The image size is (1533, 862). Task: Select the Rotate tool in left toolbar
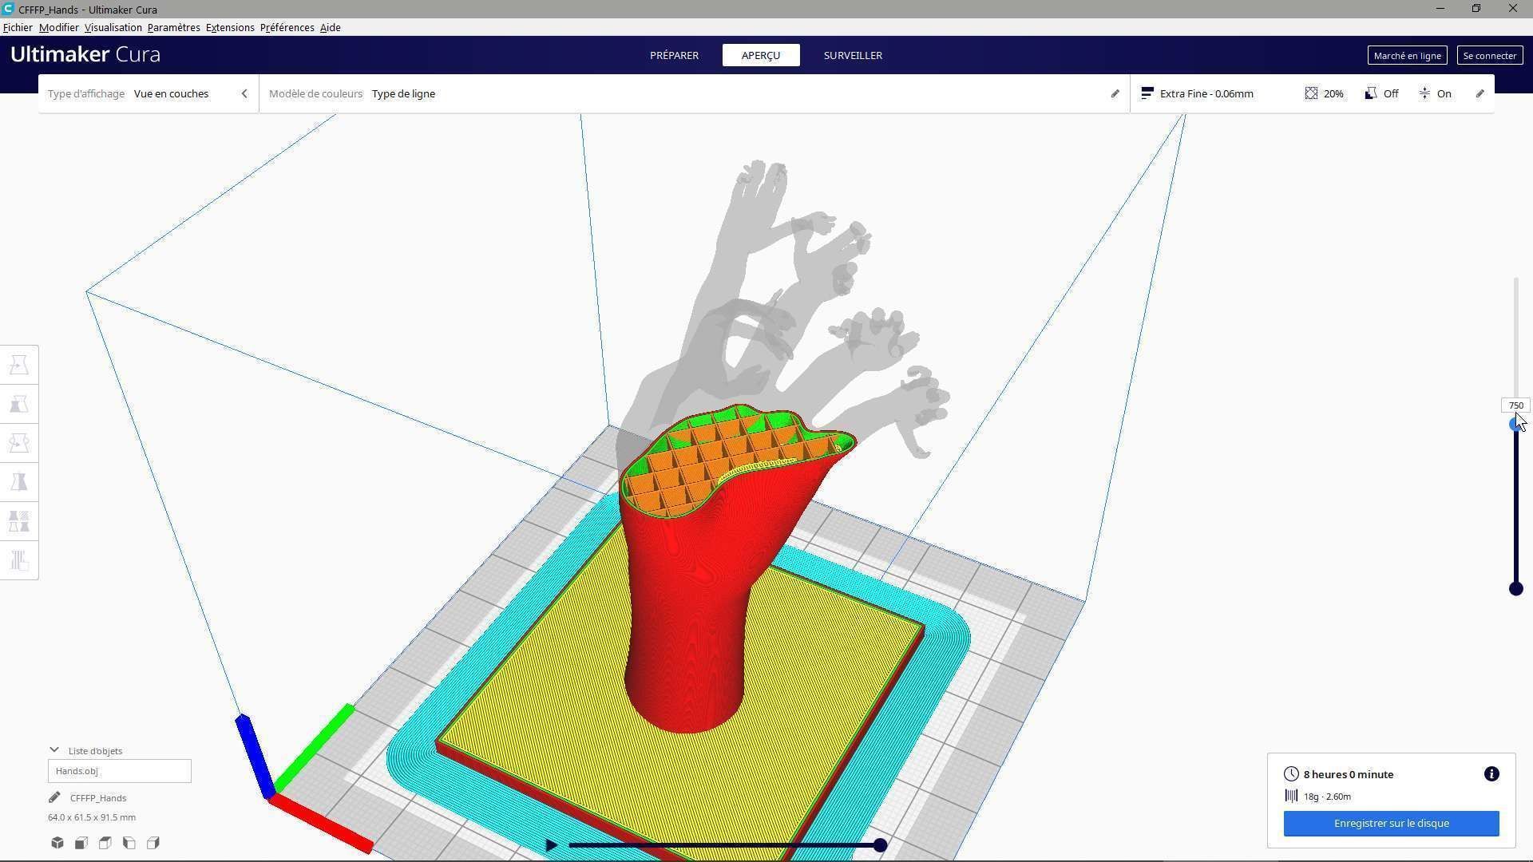click(x=19, y=443)
